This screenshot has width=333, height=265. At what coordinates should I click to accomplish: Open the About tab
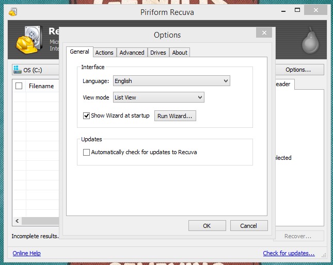[x=180, y=53]
